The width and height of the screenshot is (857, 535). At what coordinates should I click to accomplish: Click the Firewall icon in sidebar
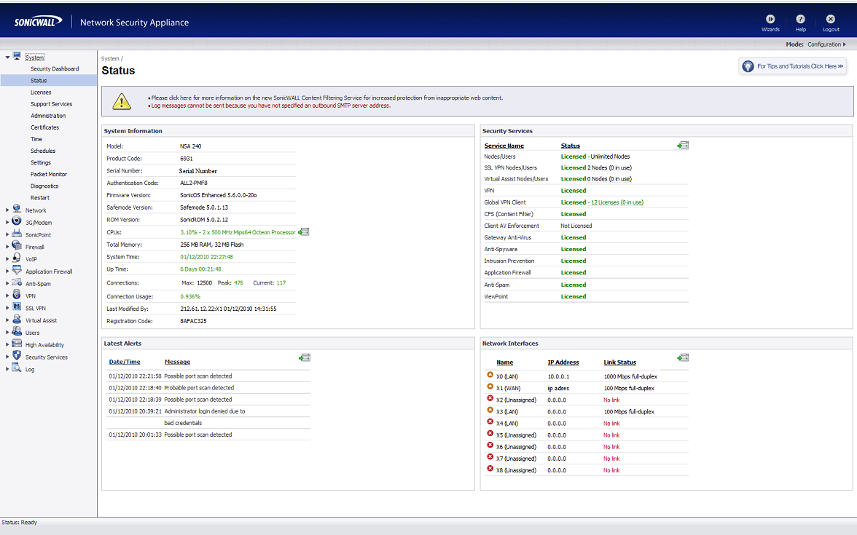tap(17, 246)
